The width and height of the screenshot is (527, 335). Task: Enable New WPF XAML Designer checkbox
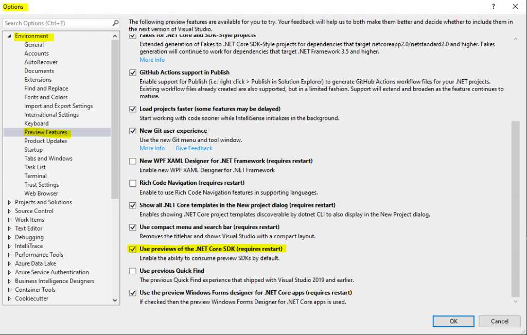(133, 161)
